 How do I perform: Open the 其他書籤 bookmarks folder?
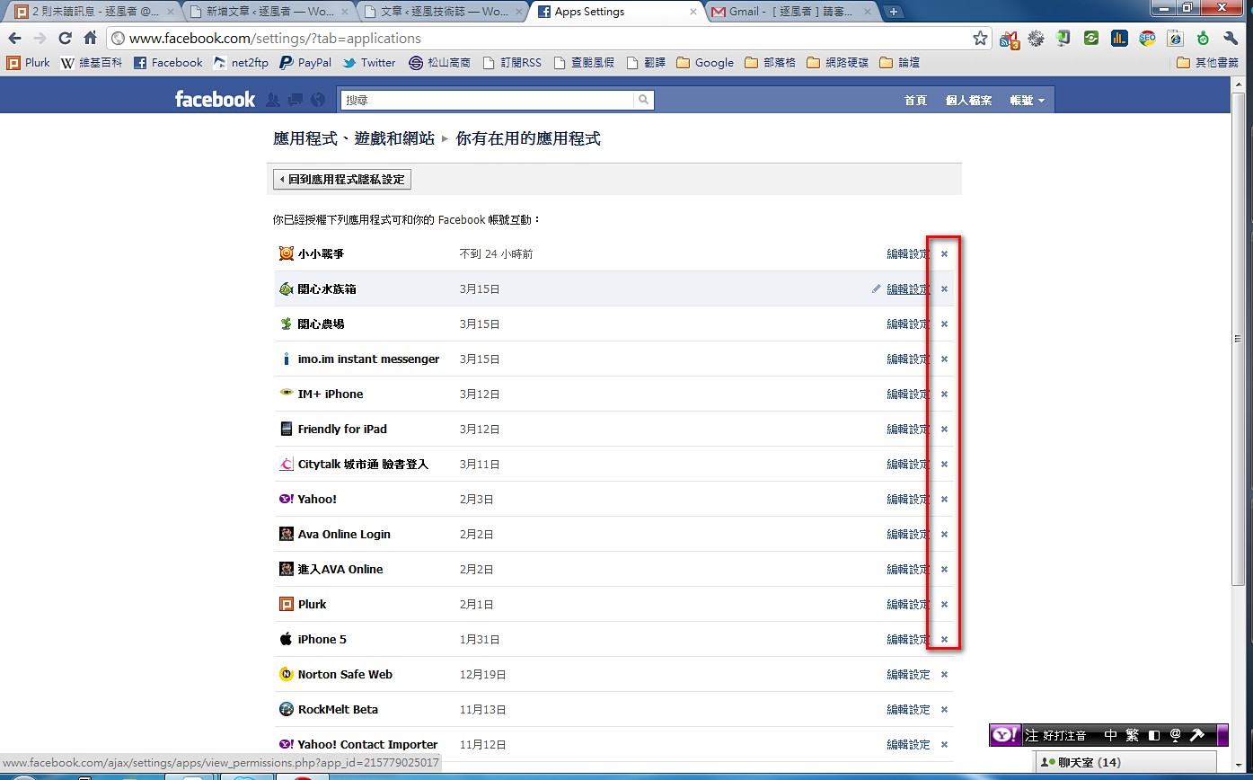pyautogui.click(x=1207, y=63)
